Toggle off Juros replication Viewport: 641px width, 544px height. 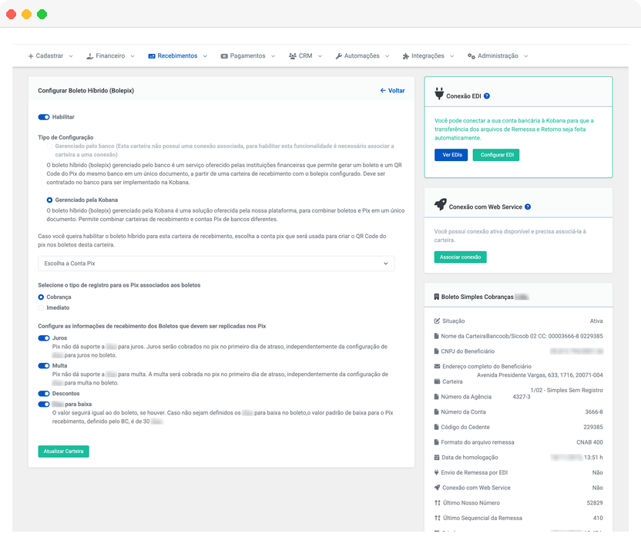click(x=45, y=337)
